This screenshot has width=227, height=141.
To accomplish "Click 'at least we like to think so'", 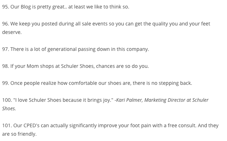I will (x=98, y=7).
